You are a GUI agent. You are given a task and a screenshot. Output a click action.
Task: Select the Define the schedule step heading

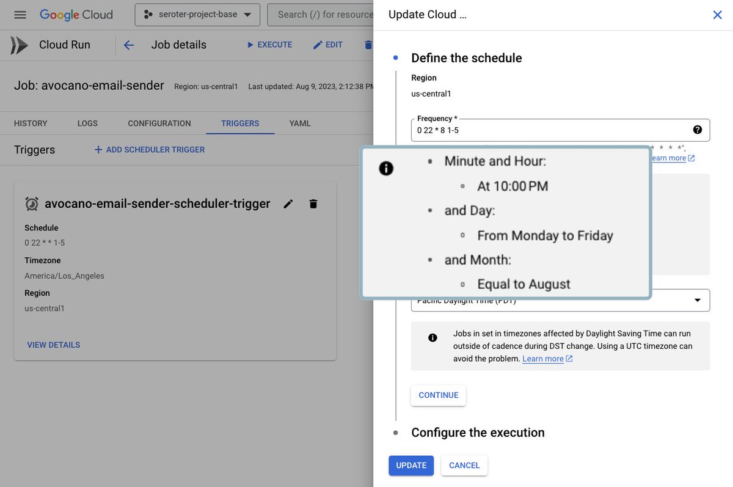[467, 58]
